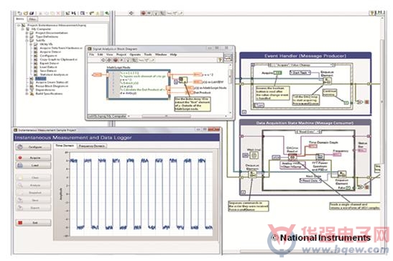The height and width of the screenshot is (261, 393).
Task: Expand Type Definitions folder in project tree
Action: tap(27, 37)
